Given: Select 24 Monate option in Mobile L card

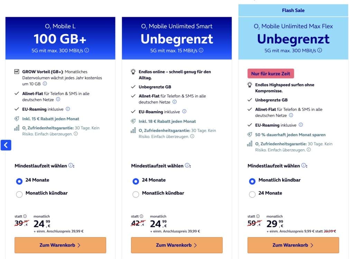Looking at the screenshot, I should pos(19,181).
